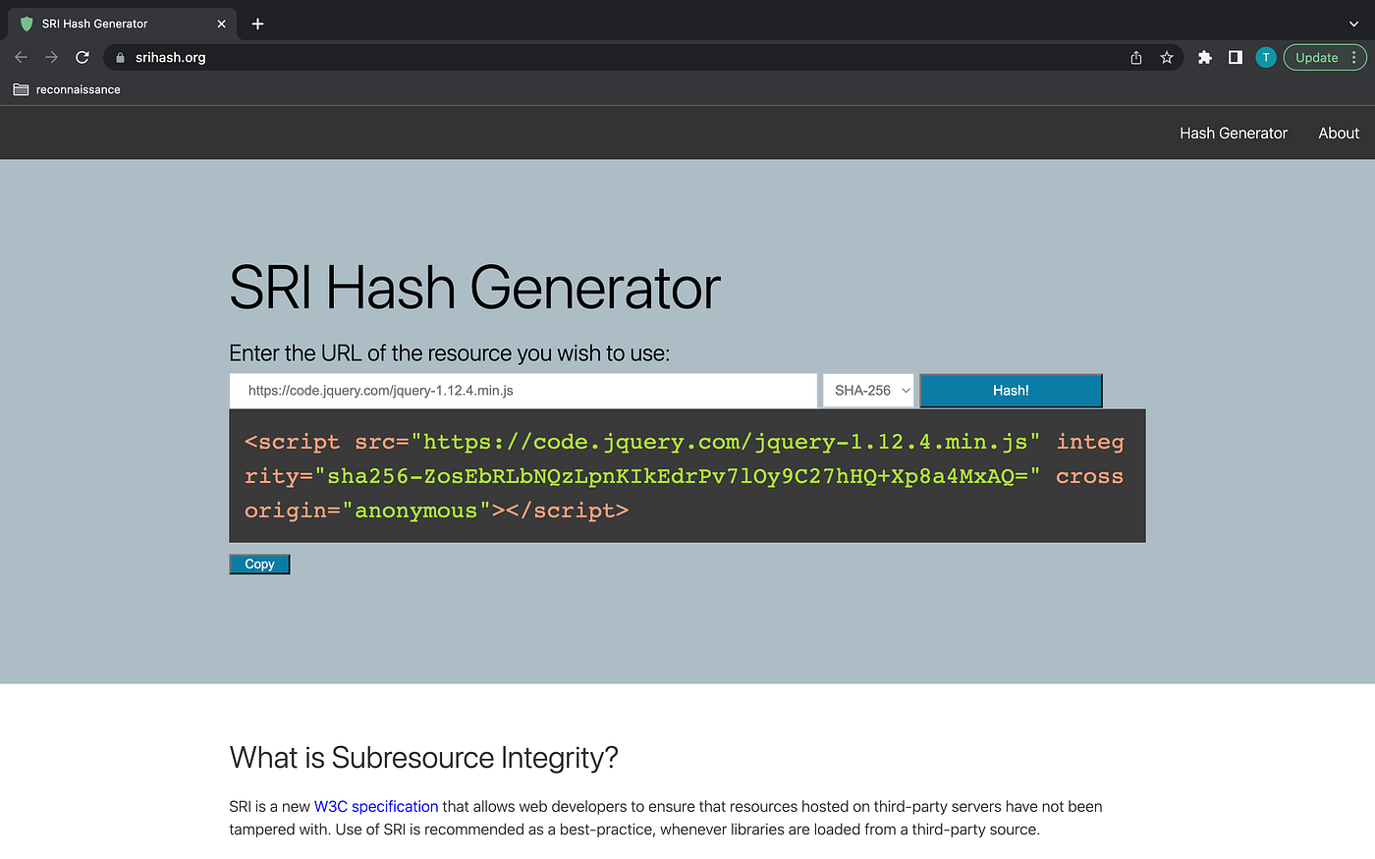Open a new browser tab

tap(257, 24)
